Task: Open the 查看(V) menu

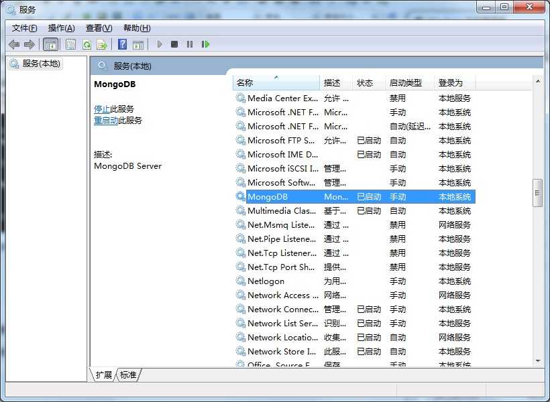Action: pyautogui.click(x=99, y=28)
